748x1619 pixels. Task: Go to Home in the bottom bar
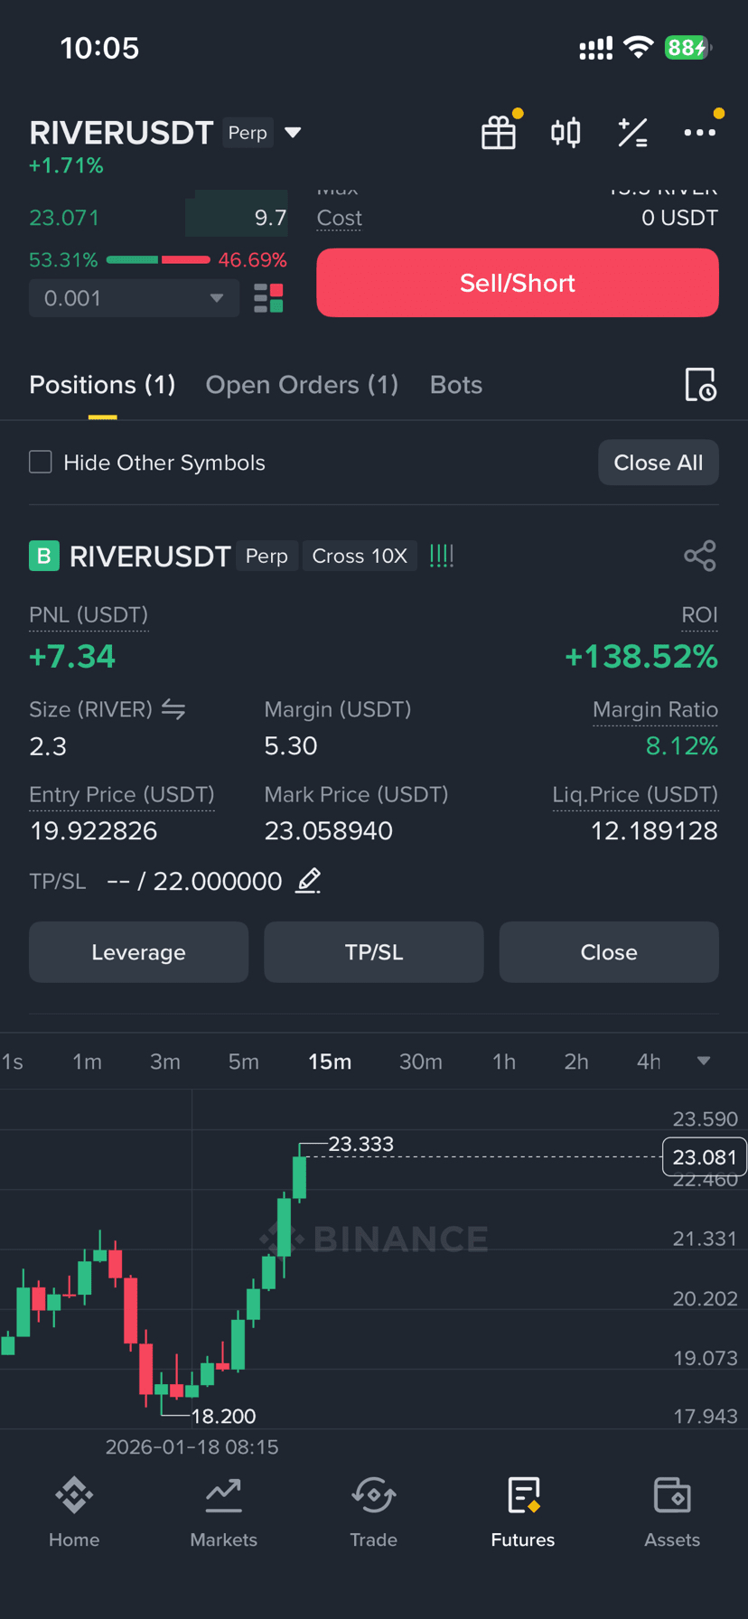74,1511
